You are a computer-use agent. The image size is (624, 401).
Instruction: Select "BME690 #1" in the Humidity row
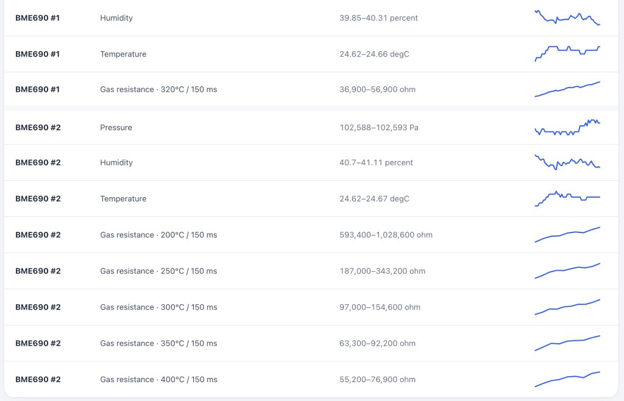click(x=37, y=18)
